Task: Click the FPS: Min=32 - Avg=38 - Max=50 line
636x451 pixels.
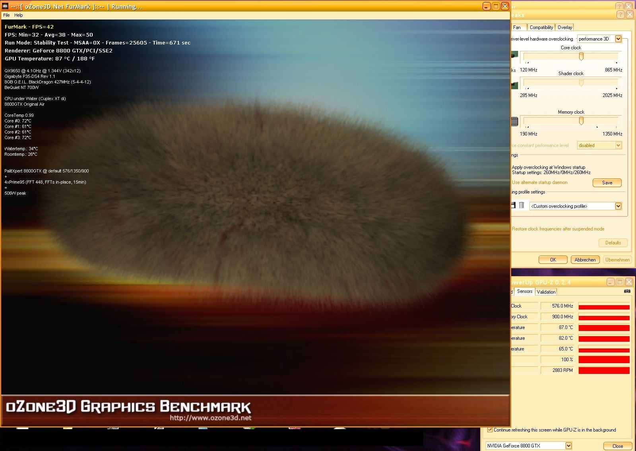Action: [x=49, y=35]
